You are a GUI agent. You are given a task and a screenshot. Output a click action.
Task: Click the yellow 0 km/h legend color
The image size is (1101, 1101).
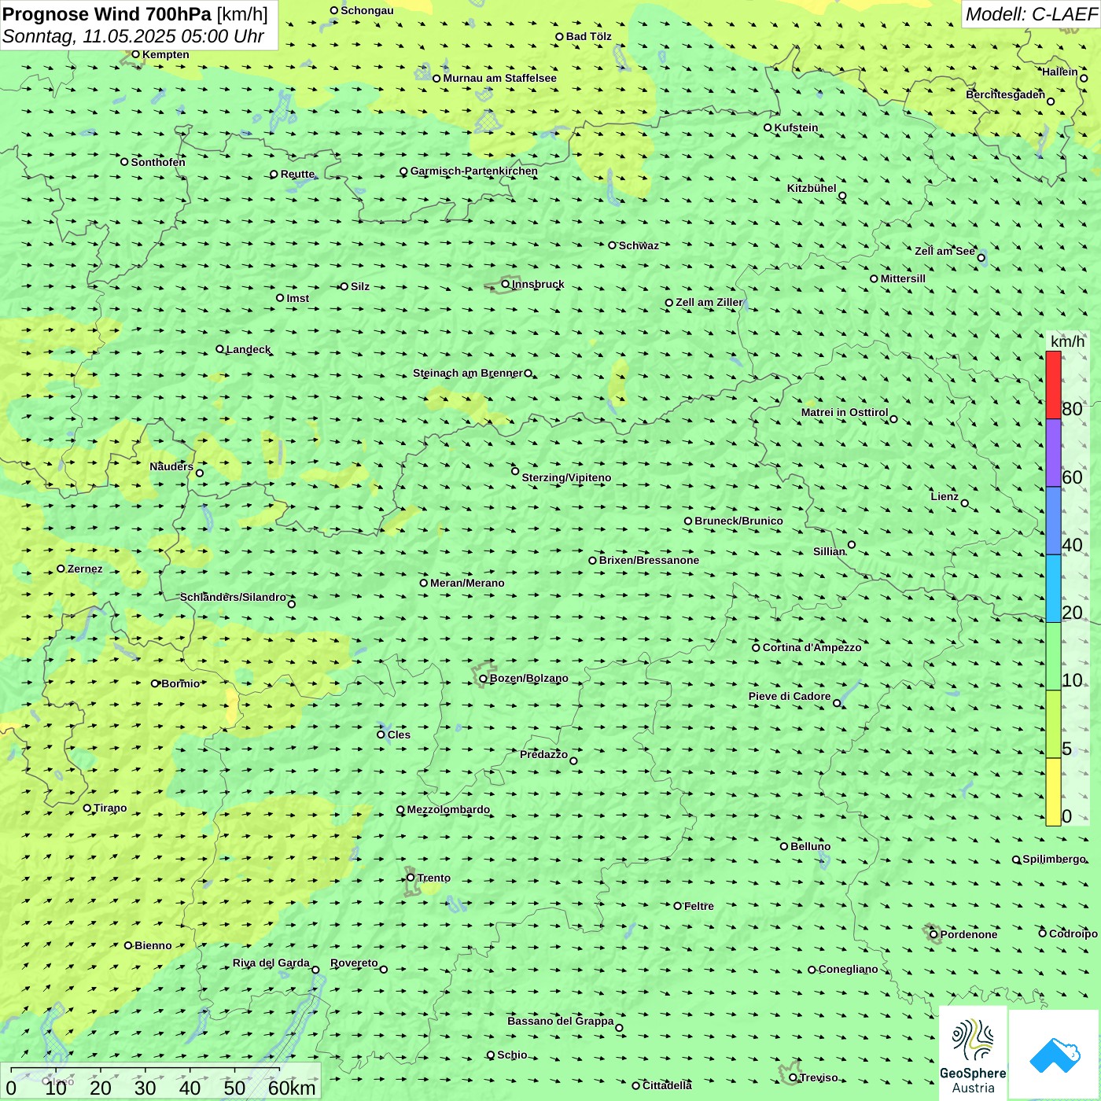[1053, 792]
